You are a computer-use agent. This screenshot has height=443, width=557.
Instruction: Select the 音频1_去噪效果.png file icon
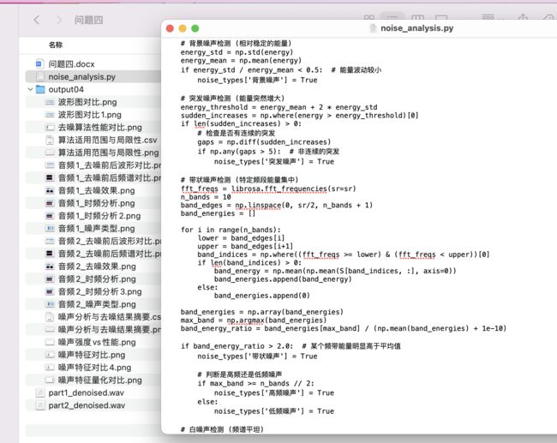(50, 191)
